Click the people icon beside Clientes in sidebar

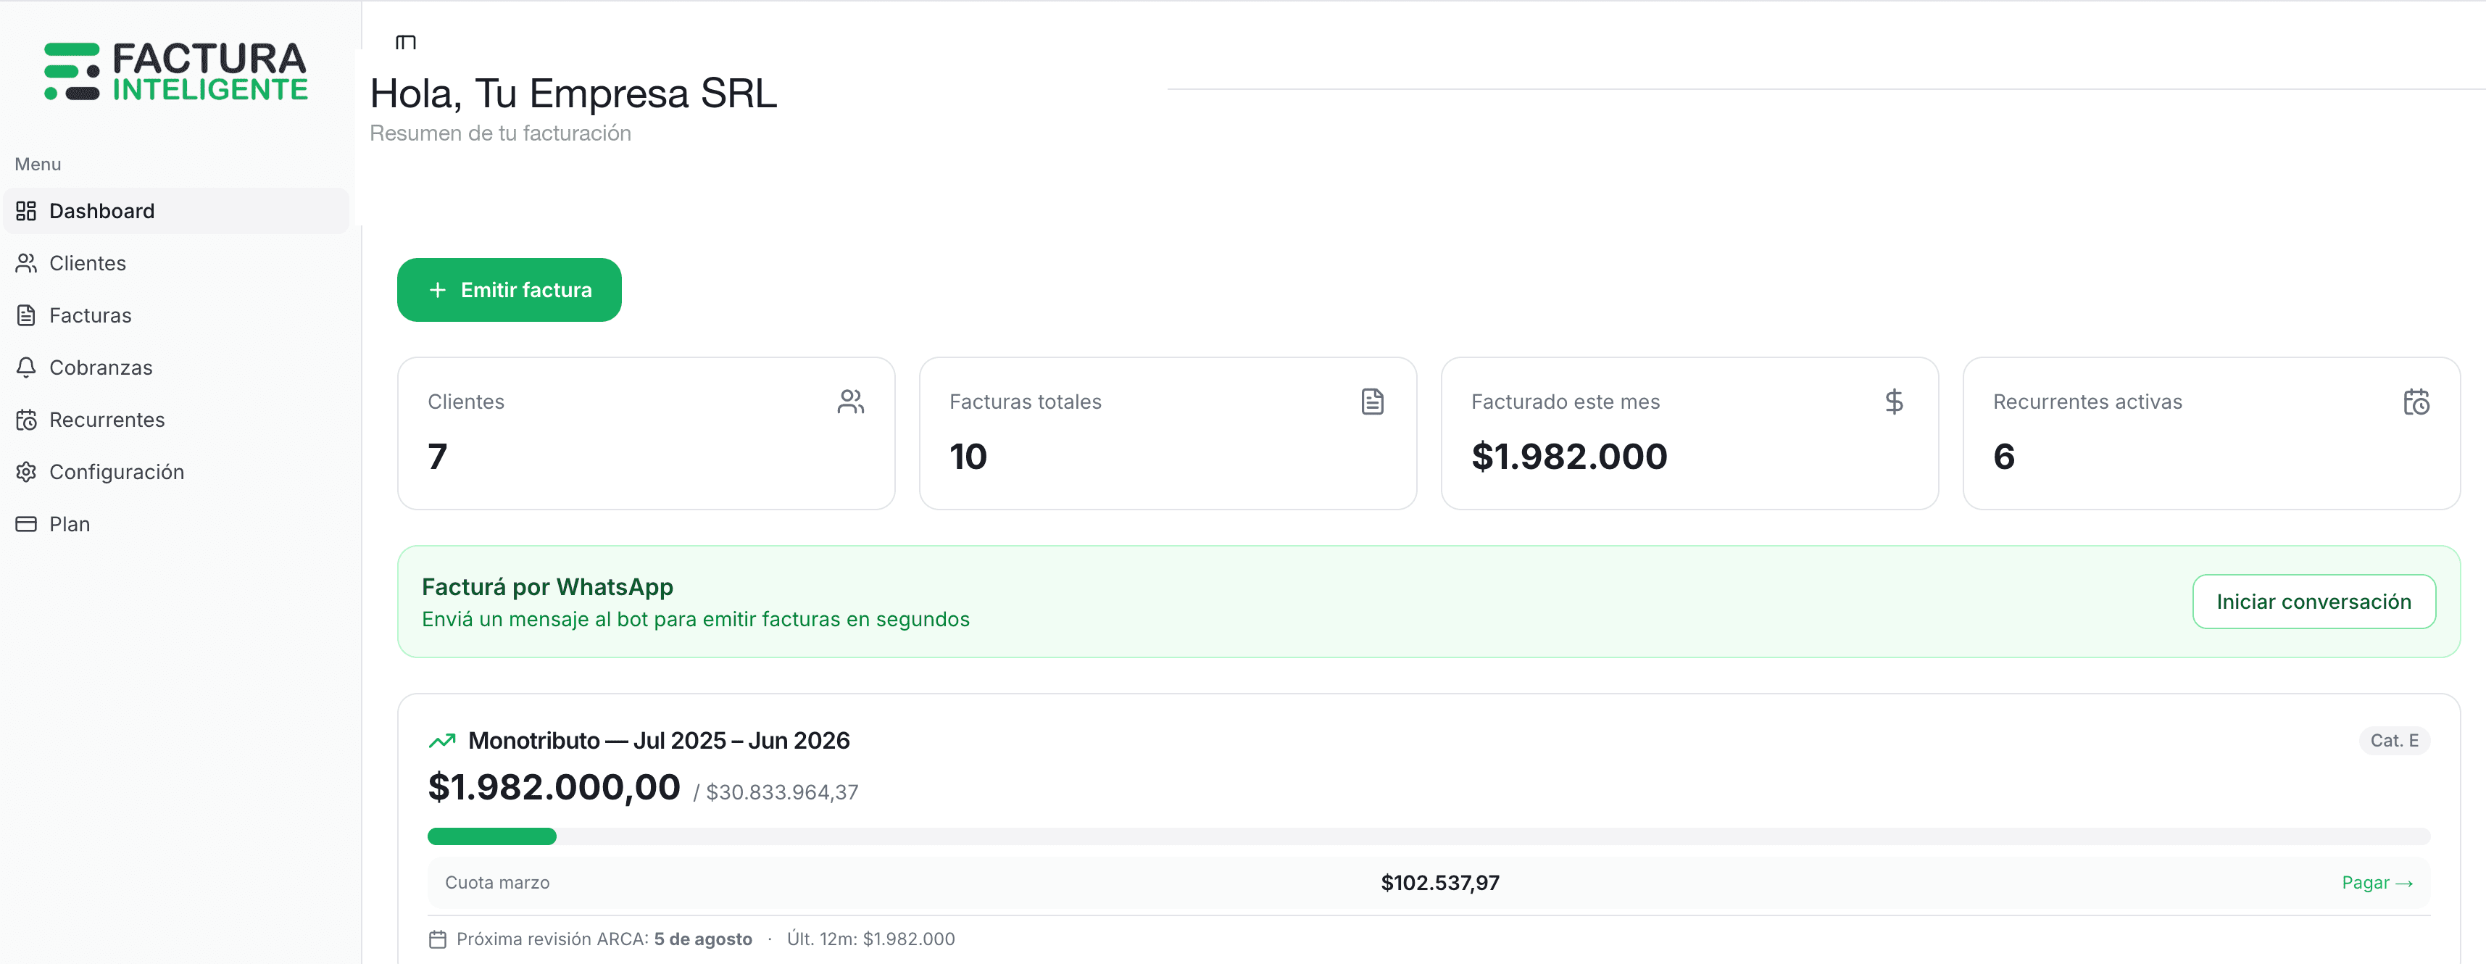pyautogui.click(x=25, y=262)
